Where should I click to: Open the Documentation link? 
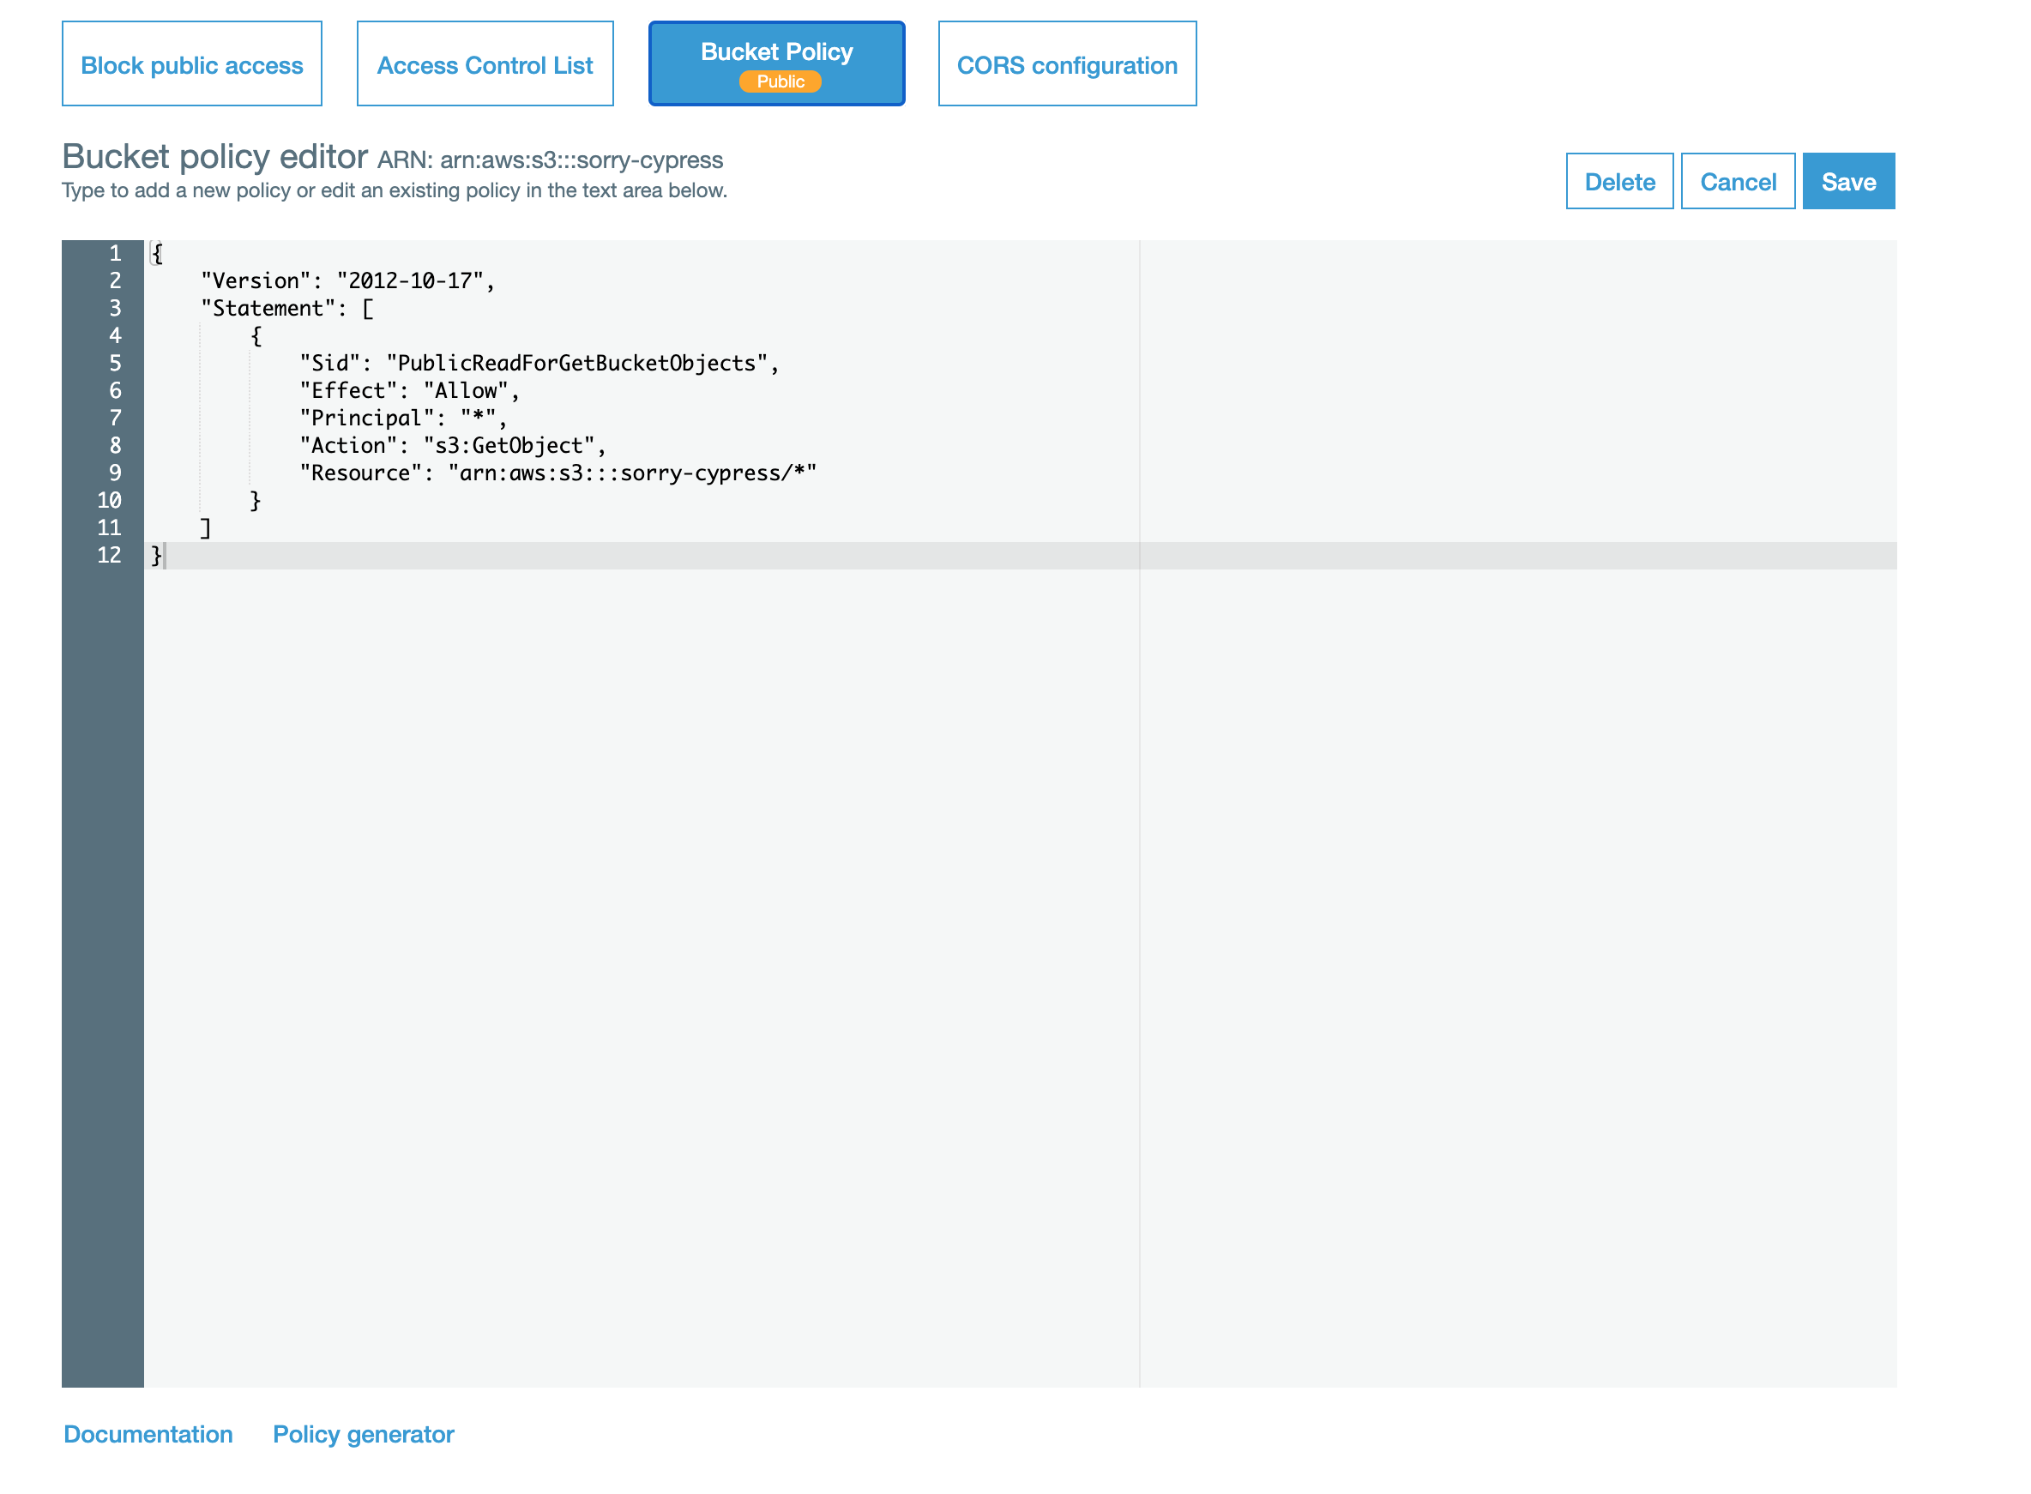click(148, 1434)
